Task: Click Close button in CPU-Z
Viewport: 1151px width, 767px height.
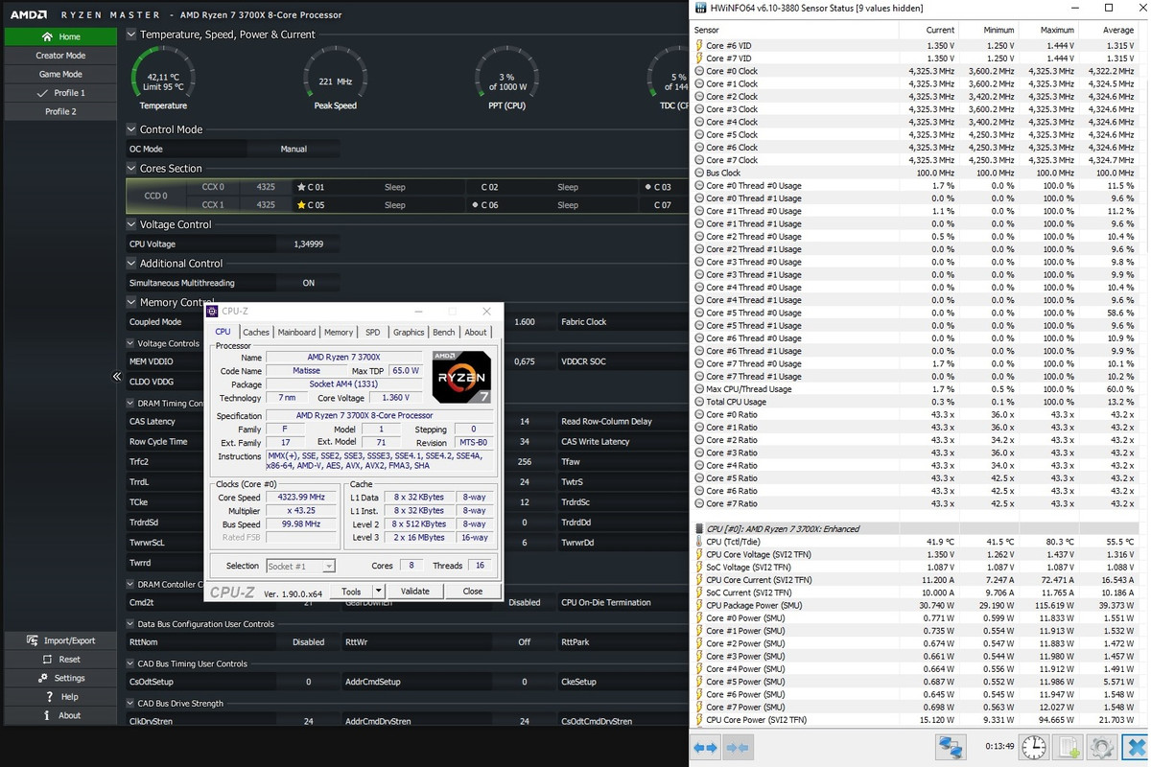Action: click(x=473, y=592)
